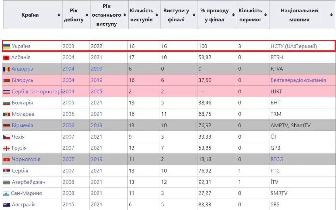The image size is (336, 210).
Task: Click the Andorra flag icon
Action: [7, 69]
